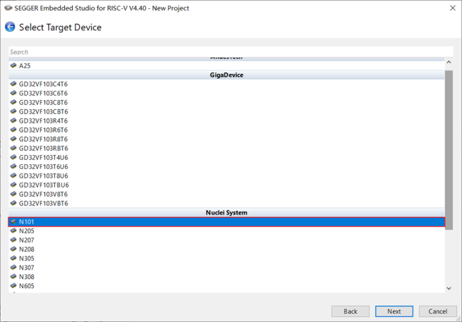This screenshot has height=322, width=462.
Task: Click the chip icon next to GD32VF103C4T6
Action: 14,84
